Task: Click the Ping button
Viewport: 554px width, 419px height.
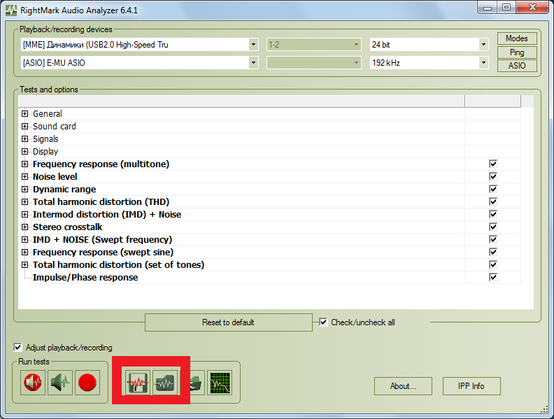Action: coord(517,52)
